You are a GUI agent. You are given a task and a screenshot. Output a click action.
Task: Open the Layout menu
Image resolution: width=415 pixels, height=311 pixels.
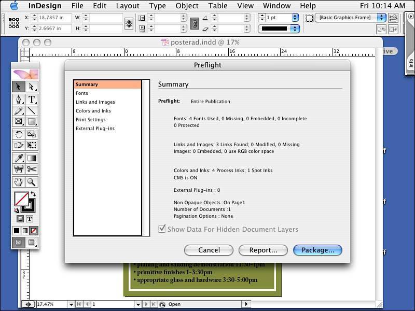(x=127, y=6)
